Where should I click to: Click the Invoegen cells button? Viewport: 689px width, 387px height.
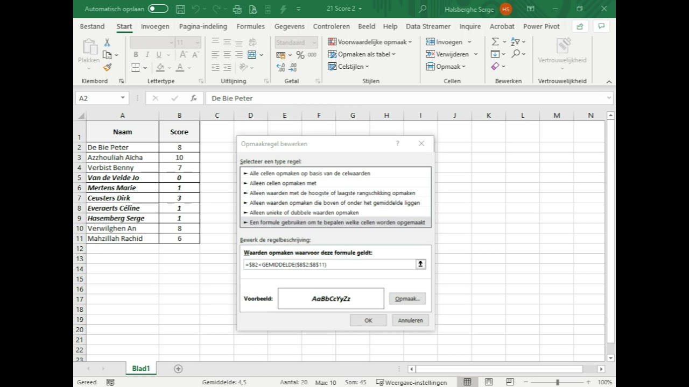[444, 42]
